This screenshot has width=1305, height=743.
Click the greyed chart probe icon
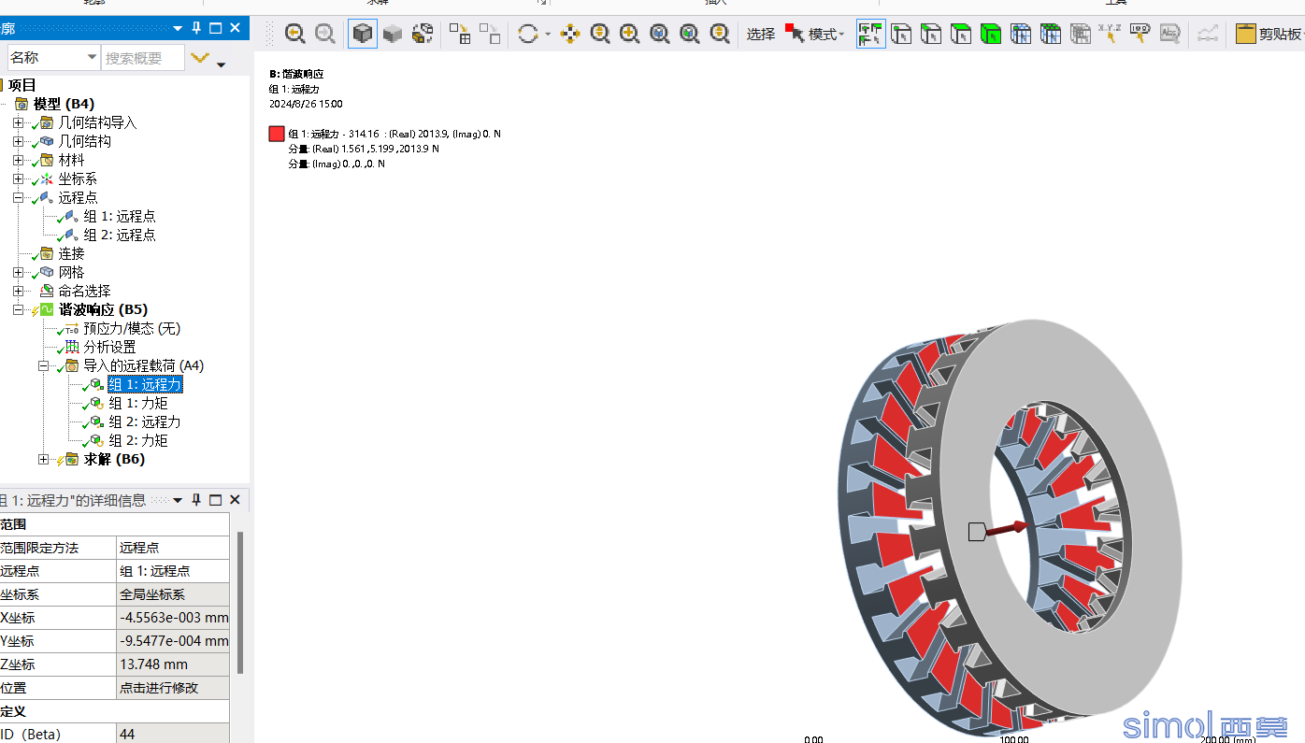pos(1208,34)
